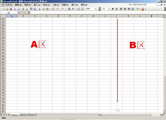The height and width of the screenshot is (120, 166).
Task: Open a file with the folder icon
Action: (x=7, y=9)
